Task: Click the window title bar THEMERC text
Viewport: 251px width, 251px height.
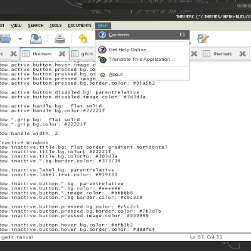Action: 213,16
